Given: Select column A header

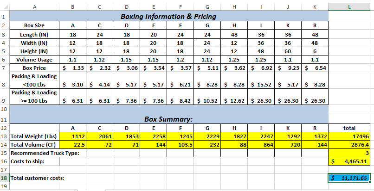Looking at the screenshot, I should tap(34, 7).
